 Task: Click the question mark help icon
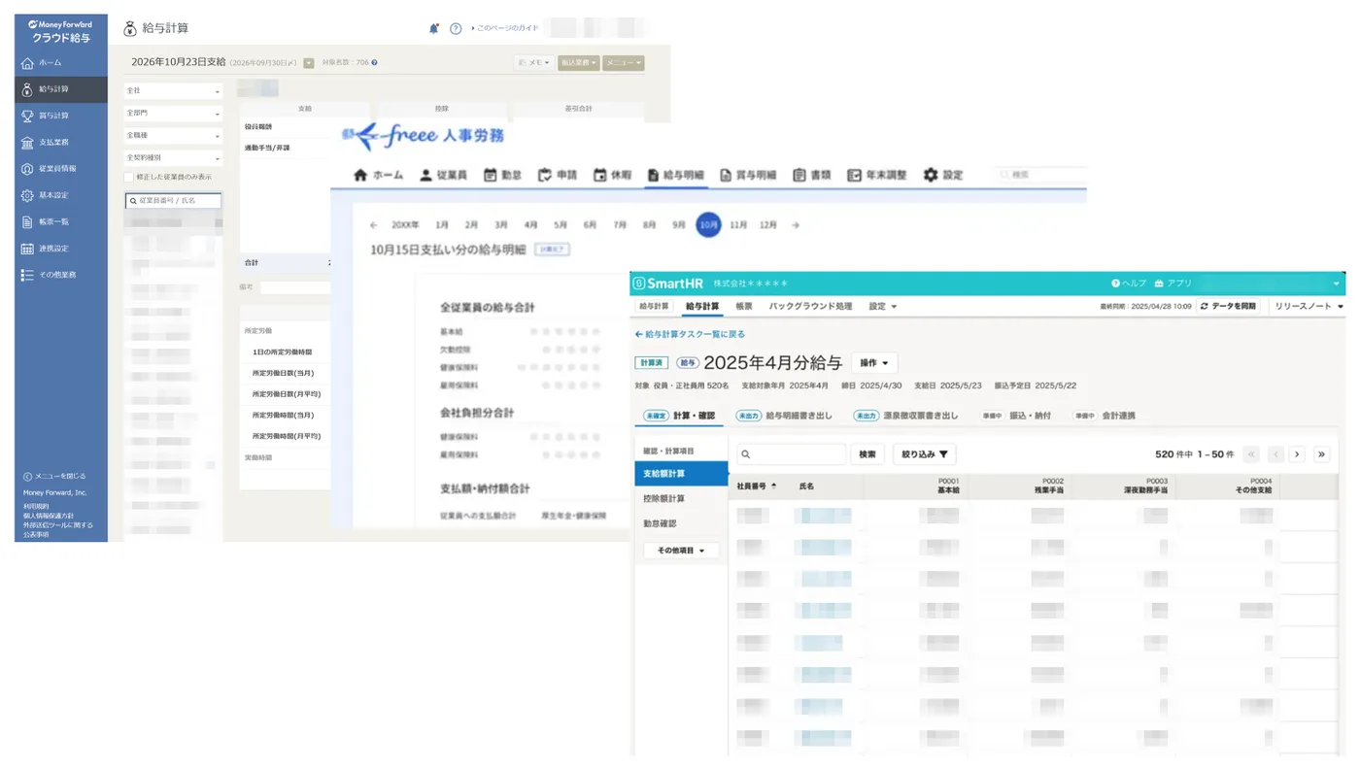pos(456,28)
